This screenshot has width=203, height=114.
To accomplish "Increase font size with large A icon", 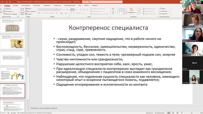I will (61, 9).
